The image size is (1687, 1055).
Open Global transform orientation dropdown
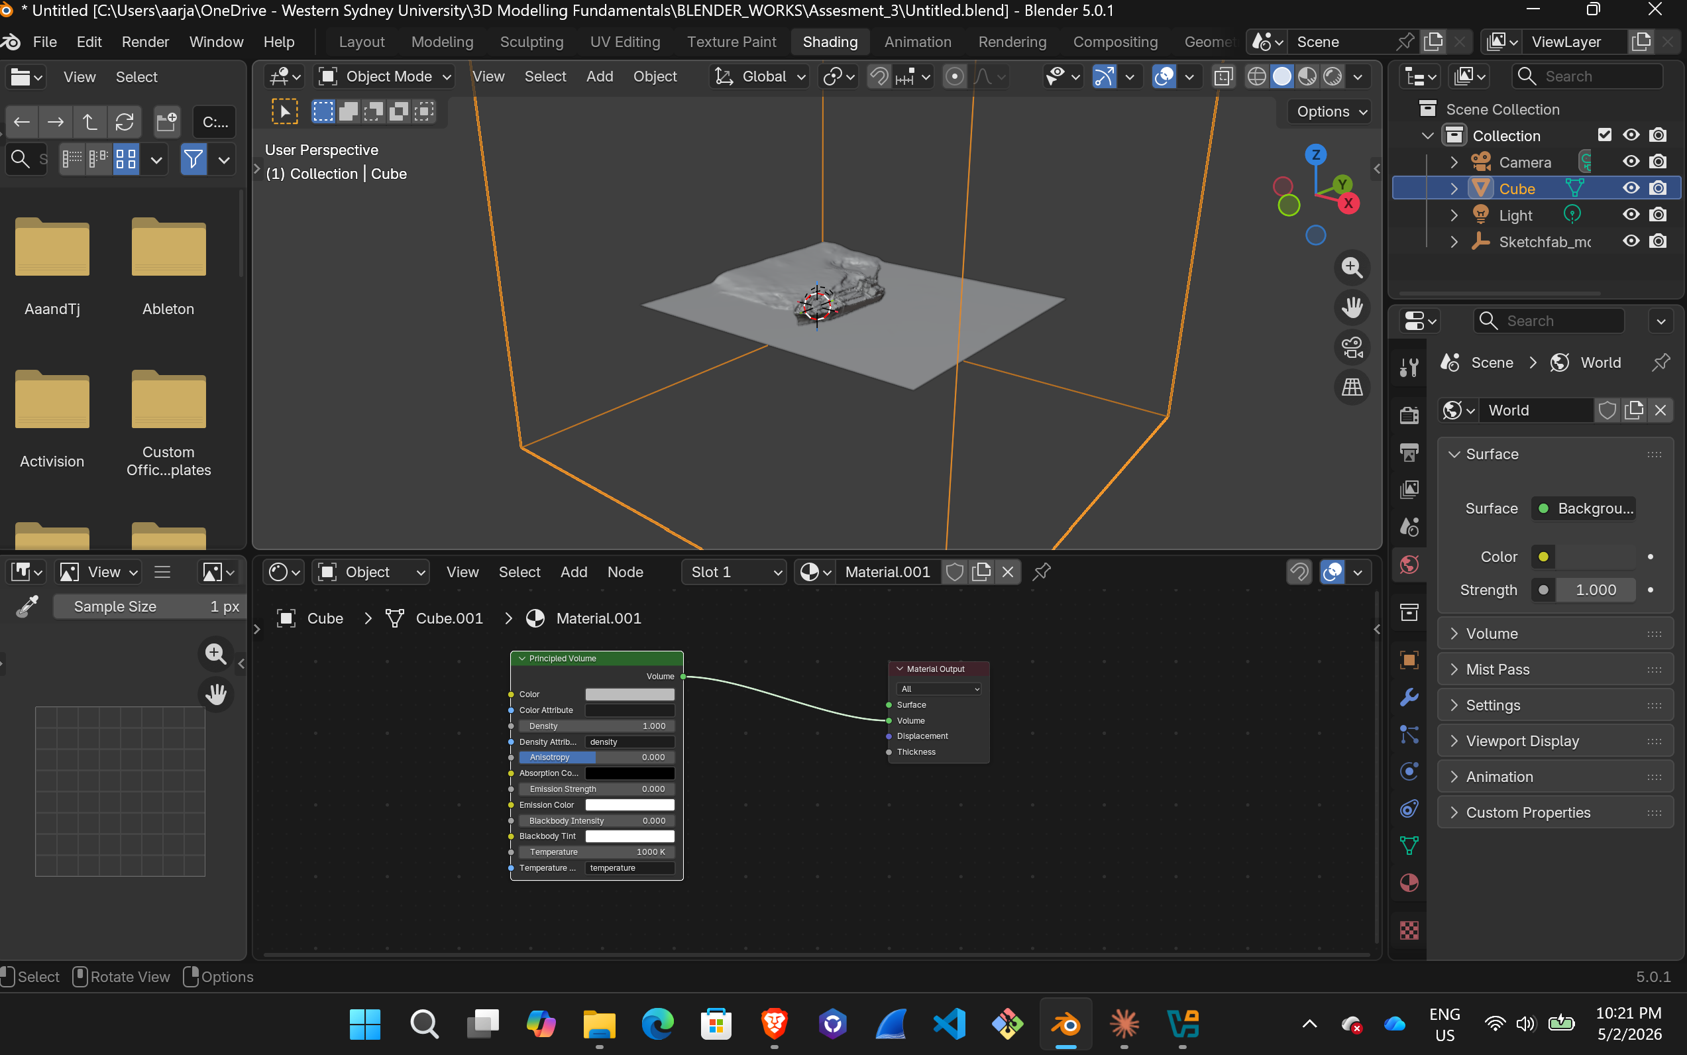coord(759,76)
